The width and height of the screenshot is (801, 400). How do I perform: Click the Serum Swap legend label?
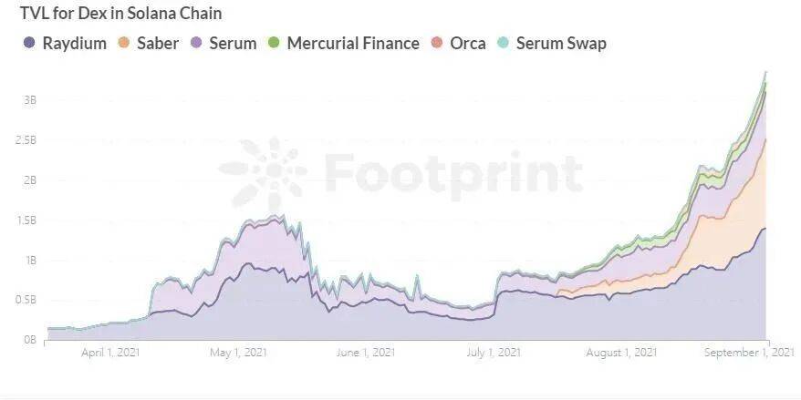[560, 44]
